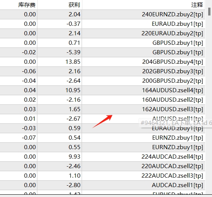Click comment 162AUDUSD.zsell3[tp]
Screen dimensions: 212x197
(172, 109)
